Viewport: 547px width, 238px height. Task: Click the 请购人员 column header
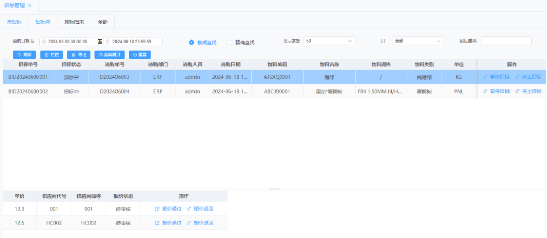pos(192,64)
